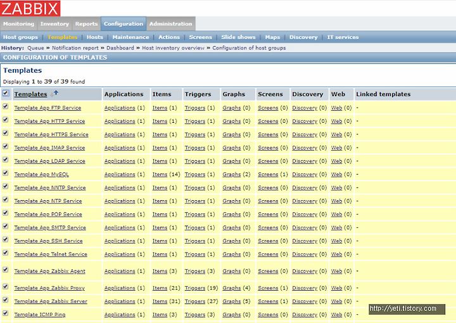Click the sort arrow beside Templates header
456x323 pixels.
pyautogui.click(x=56, y=93)
